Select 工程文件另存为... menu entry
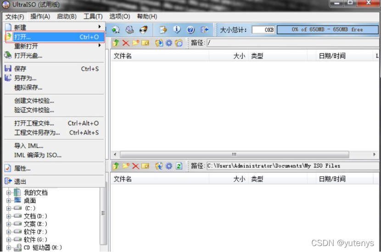The height and width of the screenshot is (252, 381). pos(54,133)
